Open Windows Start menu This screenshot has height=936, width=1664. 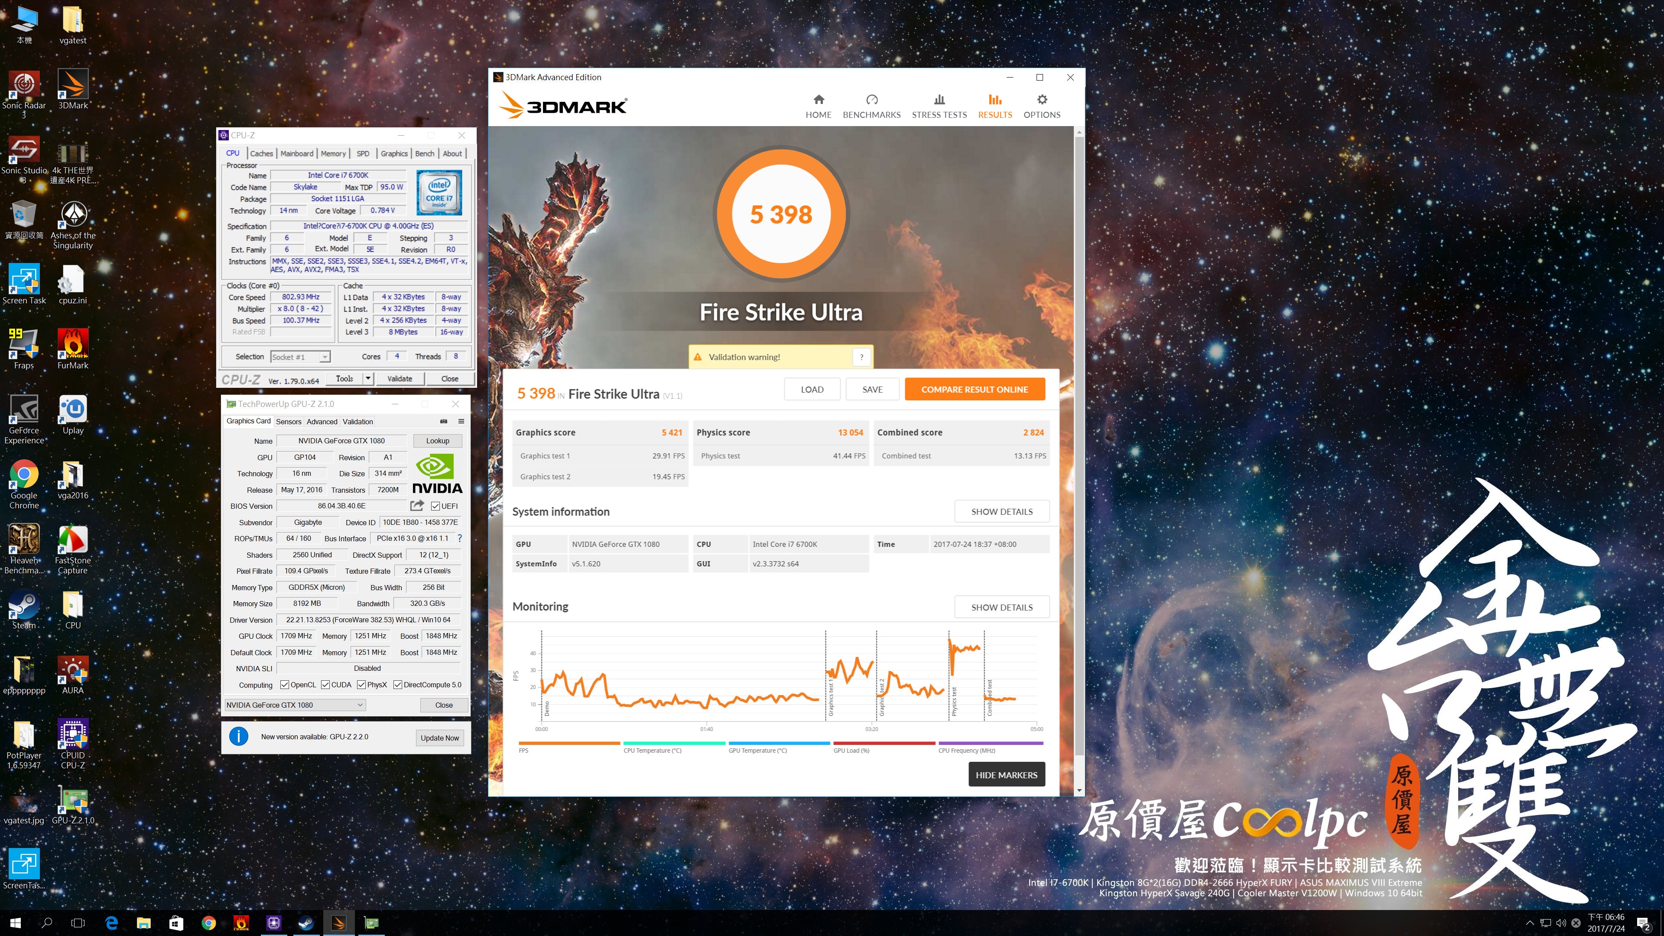16,923
